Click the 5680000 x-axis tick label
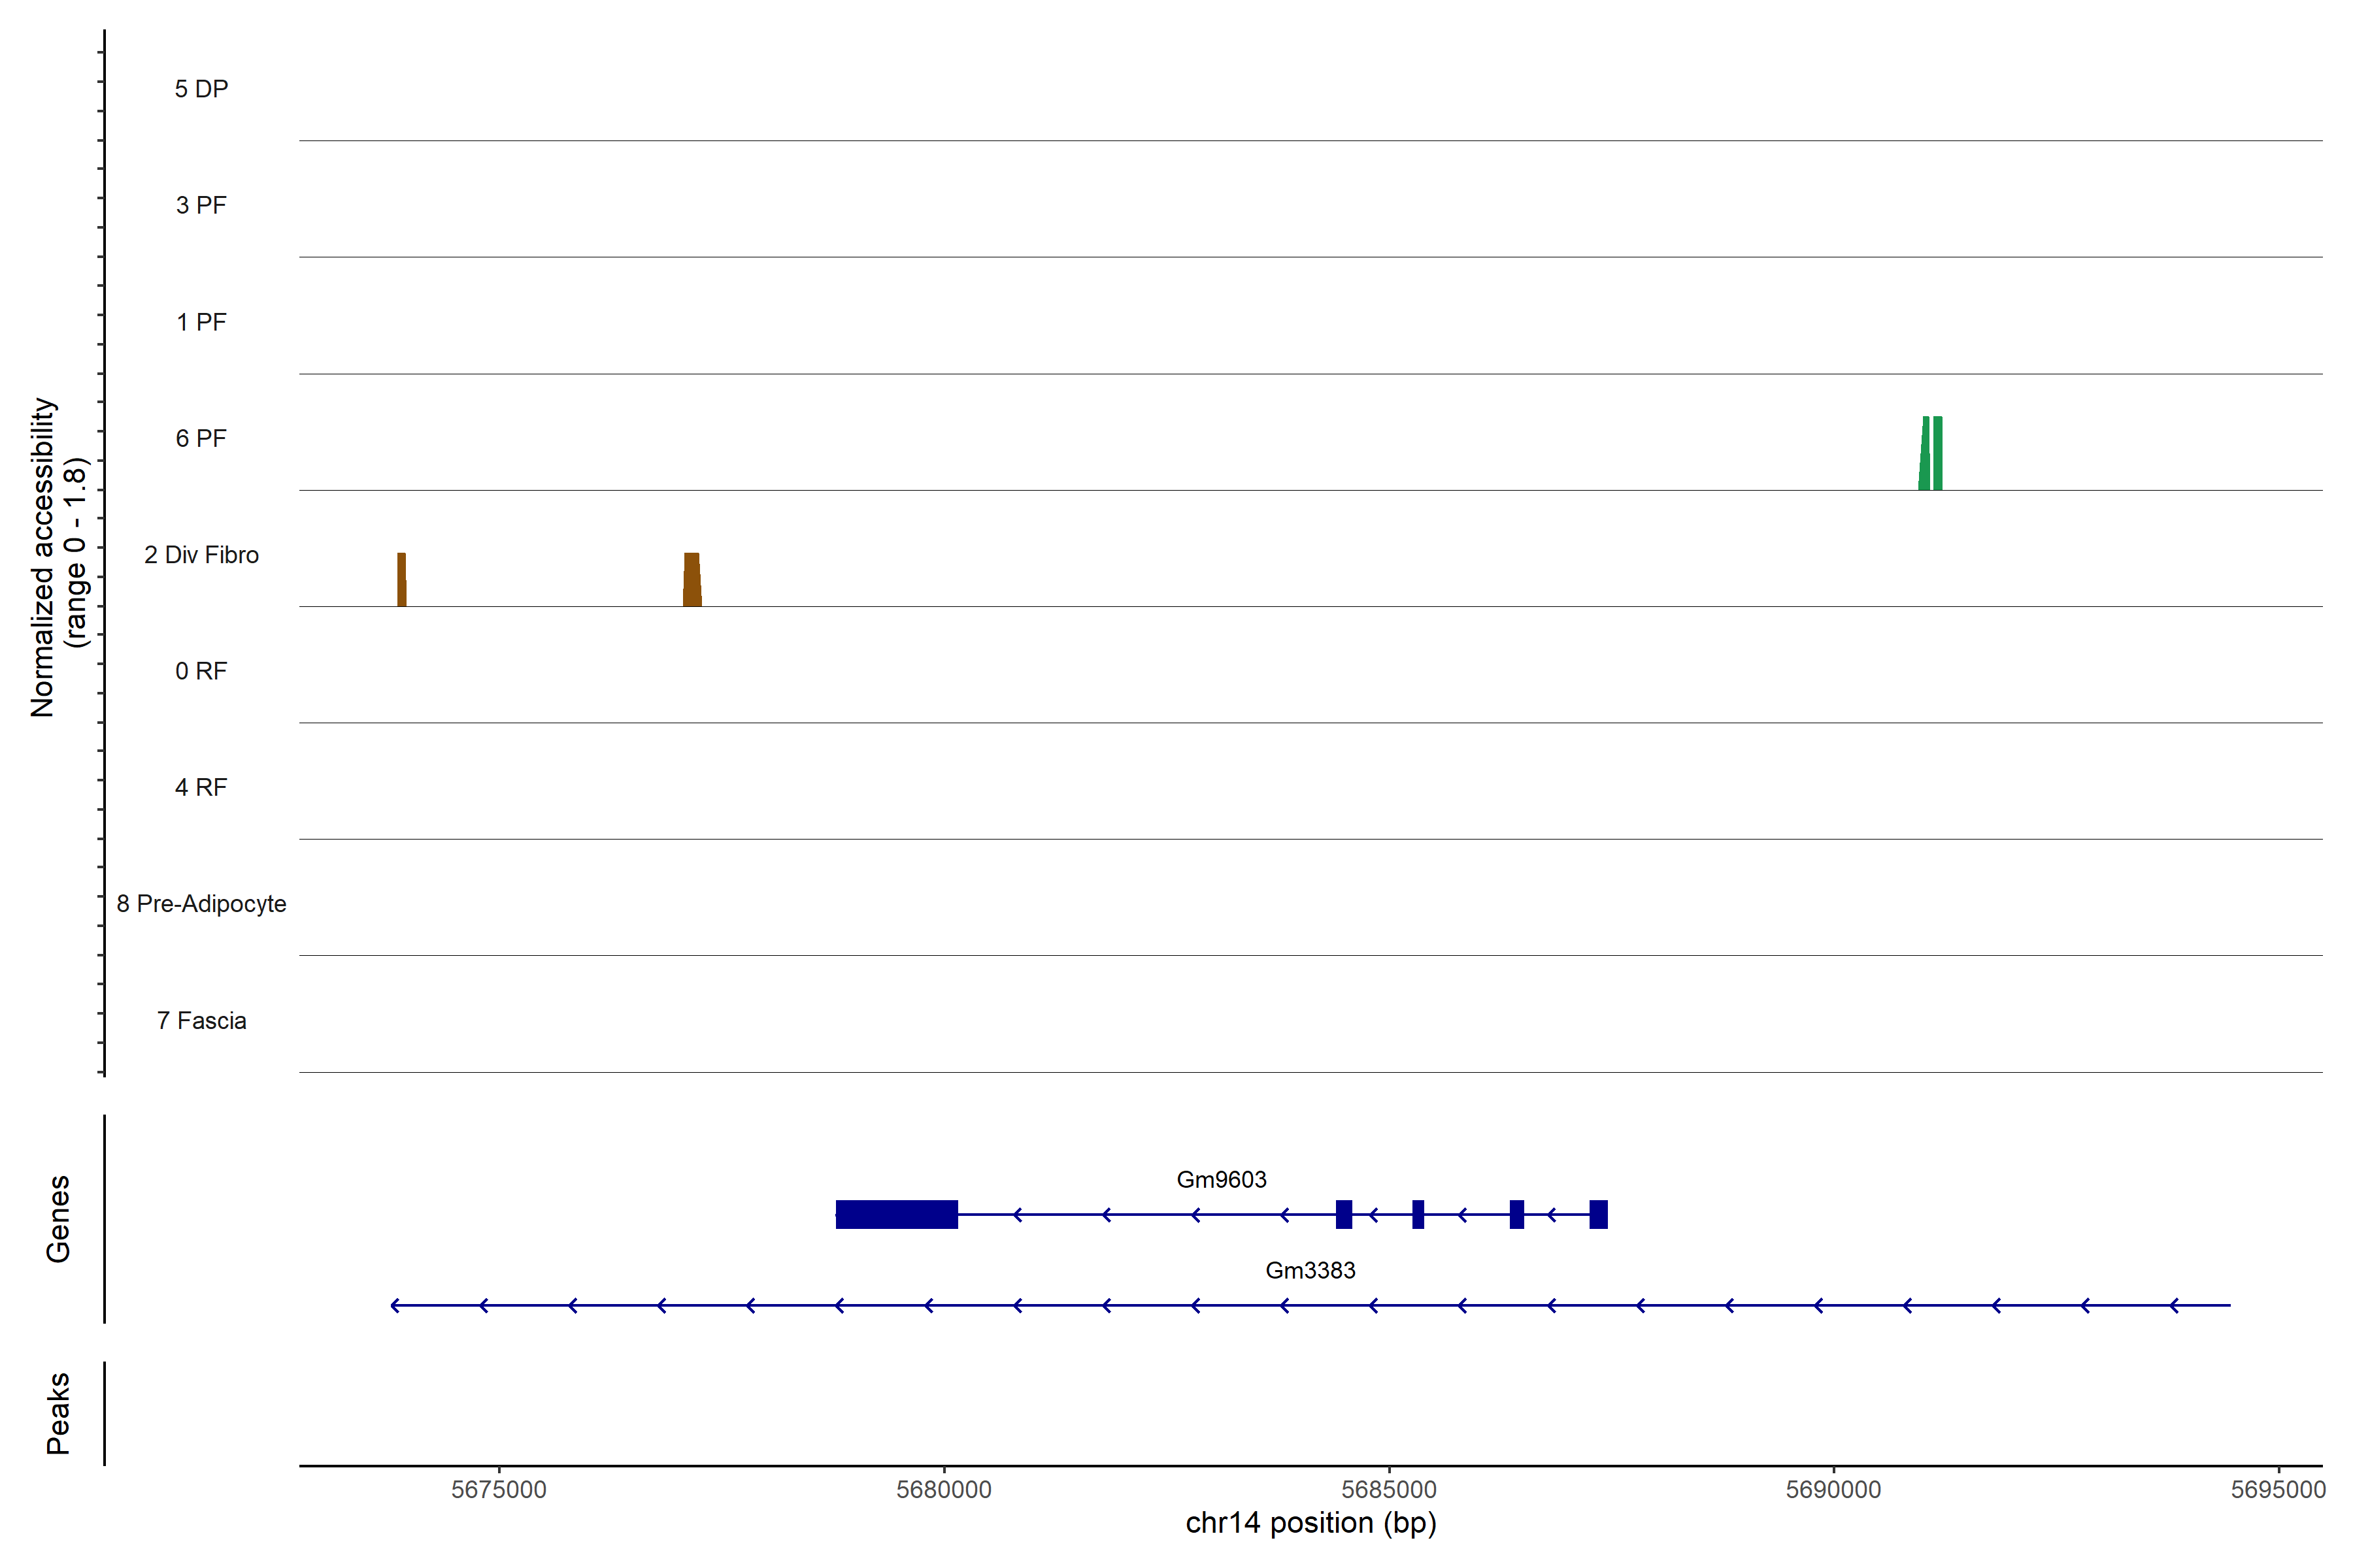This screenshot has height=1568, width=2353. (x=943, y=1489)
